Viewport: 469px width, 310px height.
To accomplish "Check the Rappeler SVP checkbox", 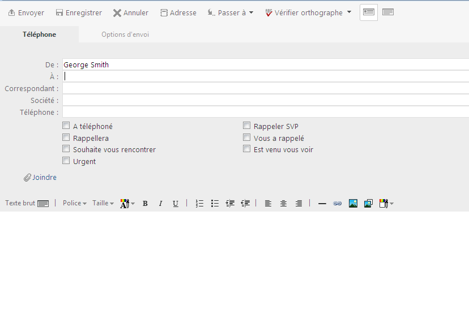I will point(246,126).
